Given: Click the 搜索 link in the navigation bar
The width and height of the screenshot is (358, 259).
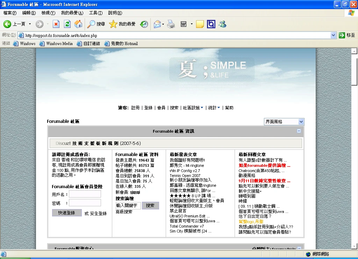Looking at the screenshot, I should (174, 108).
